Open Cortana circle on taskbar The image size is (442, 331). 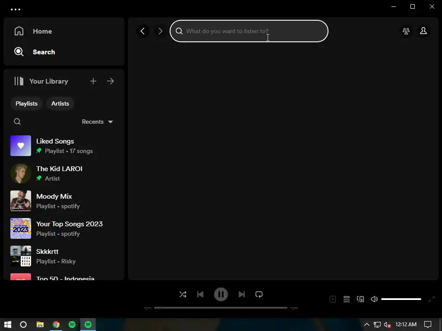pos(23,325)
